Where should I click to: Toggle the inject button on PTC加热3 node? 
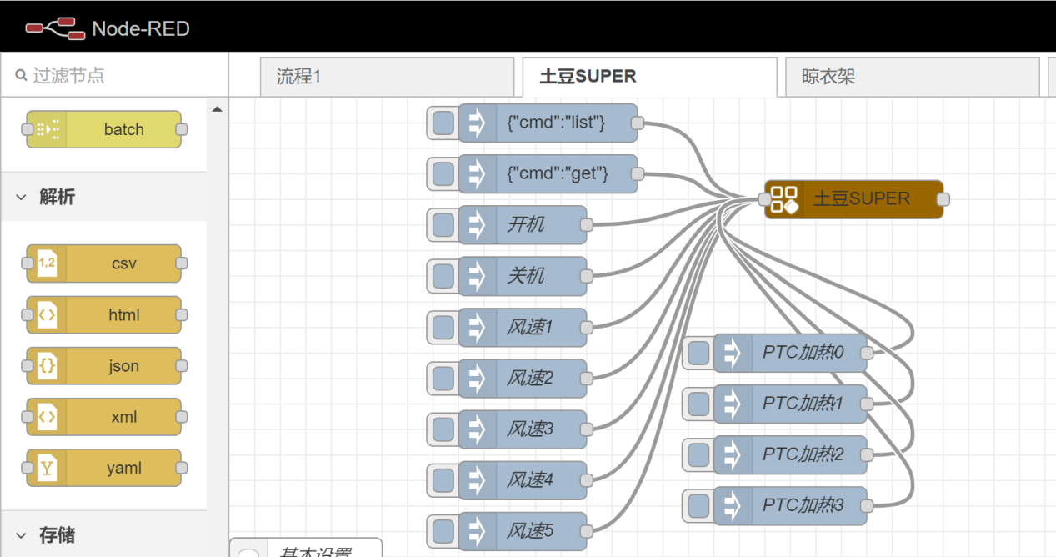pyautogui.click(x=698, y=506)
